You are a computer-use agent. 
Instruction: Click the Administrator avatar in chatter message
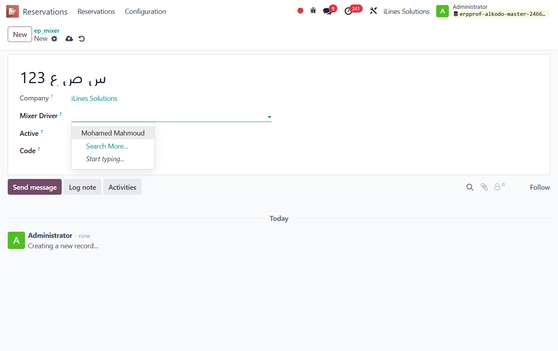coord(16,241)
